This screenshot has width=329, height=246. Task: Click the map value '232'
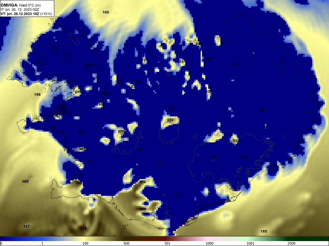click(236, 141)
